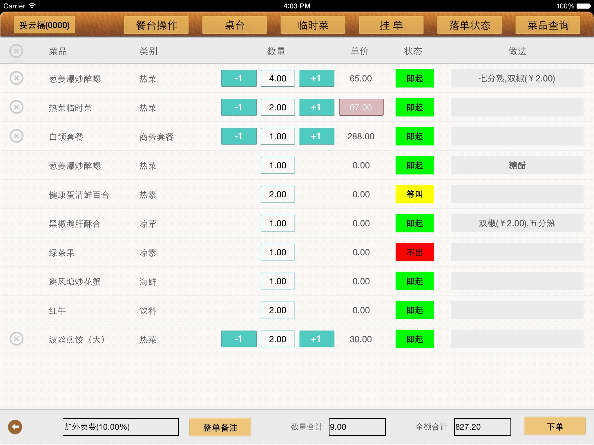The height and width of the screenshot is (445, 594).
Task: Open 临时菜 tab
Action: [x=313, y=25]
